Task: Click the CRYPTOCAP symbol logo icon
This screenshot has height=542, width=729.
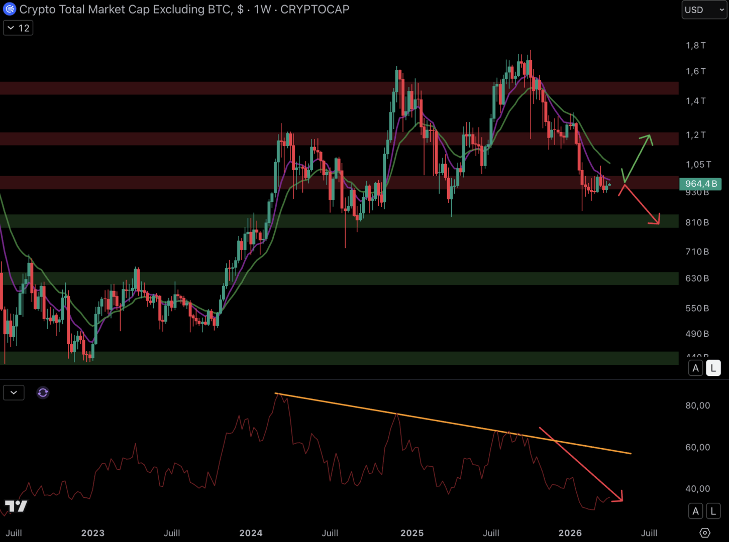Action: pyautogui.click(x=10, y=9)
